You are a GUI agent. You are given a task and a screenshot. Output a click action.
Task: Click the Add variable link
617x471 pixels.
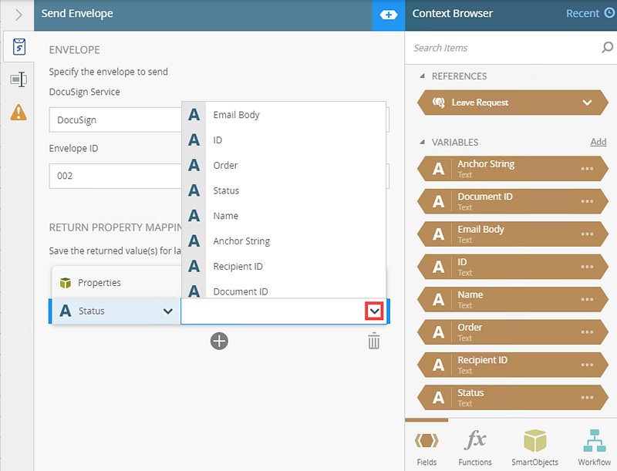598,142
